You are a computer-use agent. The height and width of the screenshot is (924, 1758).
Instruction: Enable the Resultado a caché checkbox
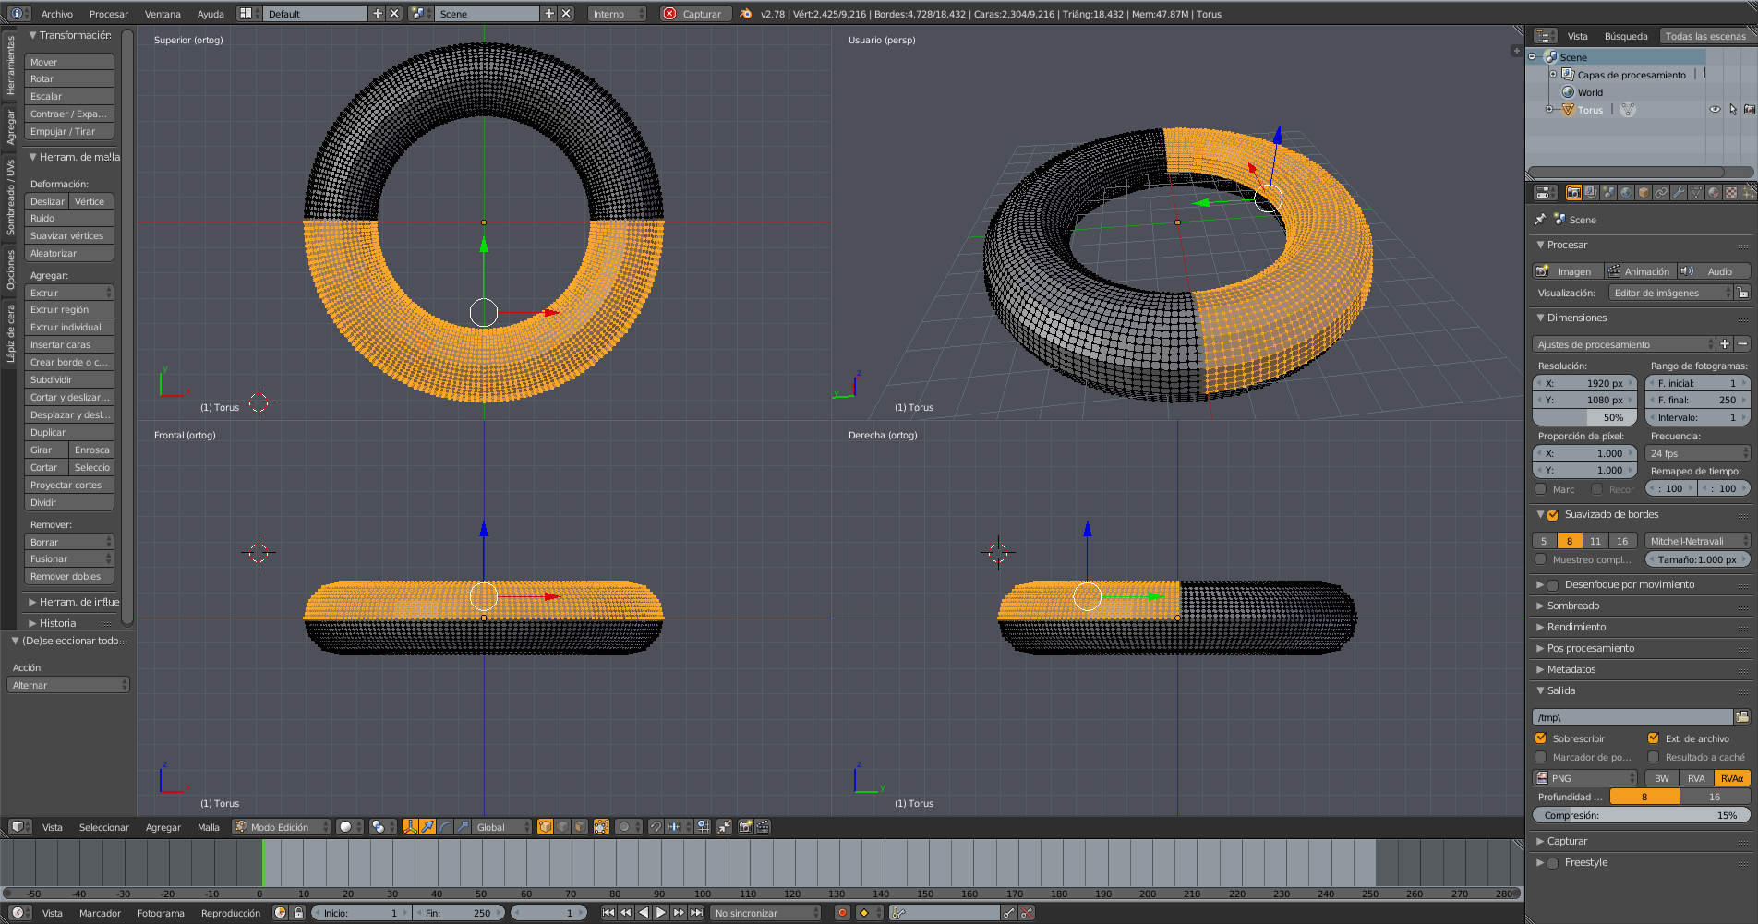[x=1654, y=757]
